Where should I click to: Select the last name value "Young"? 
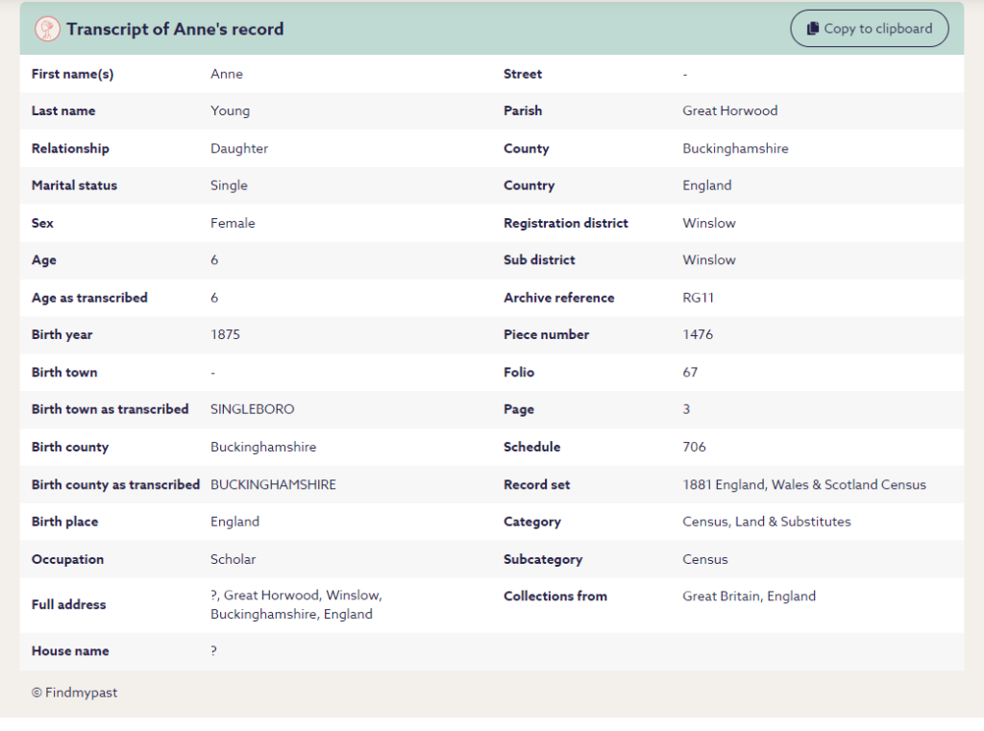point(231,111)
